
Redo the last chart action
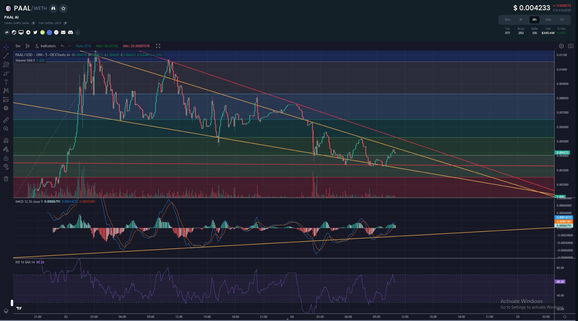(69, 46)
